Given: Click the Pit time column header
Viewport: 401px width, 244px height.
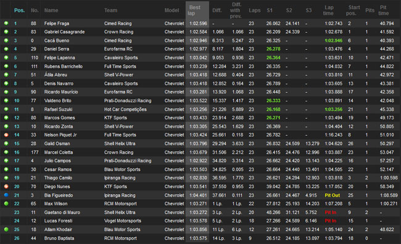Looking at the screenshot, I should pos(384,10).
